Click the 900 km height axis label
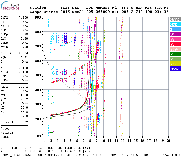The image size is (183, 157). click(x=38, y=18)
